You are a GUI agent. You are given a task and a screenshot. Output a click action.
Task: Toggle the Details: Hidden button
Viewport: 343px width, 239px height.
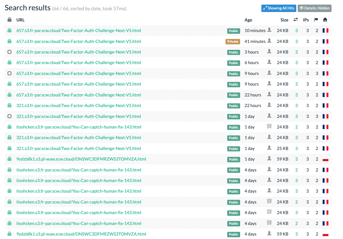(315, 8)
